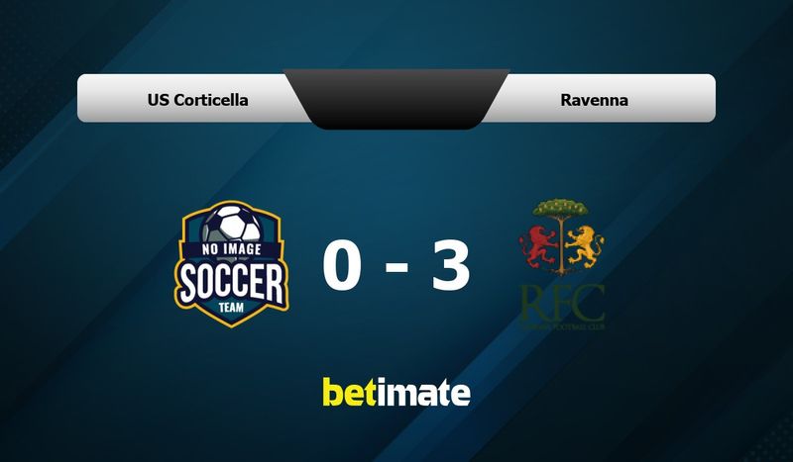Open the betimate logo link
Viewport: 793px width, 462px height.
point(396,392)
